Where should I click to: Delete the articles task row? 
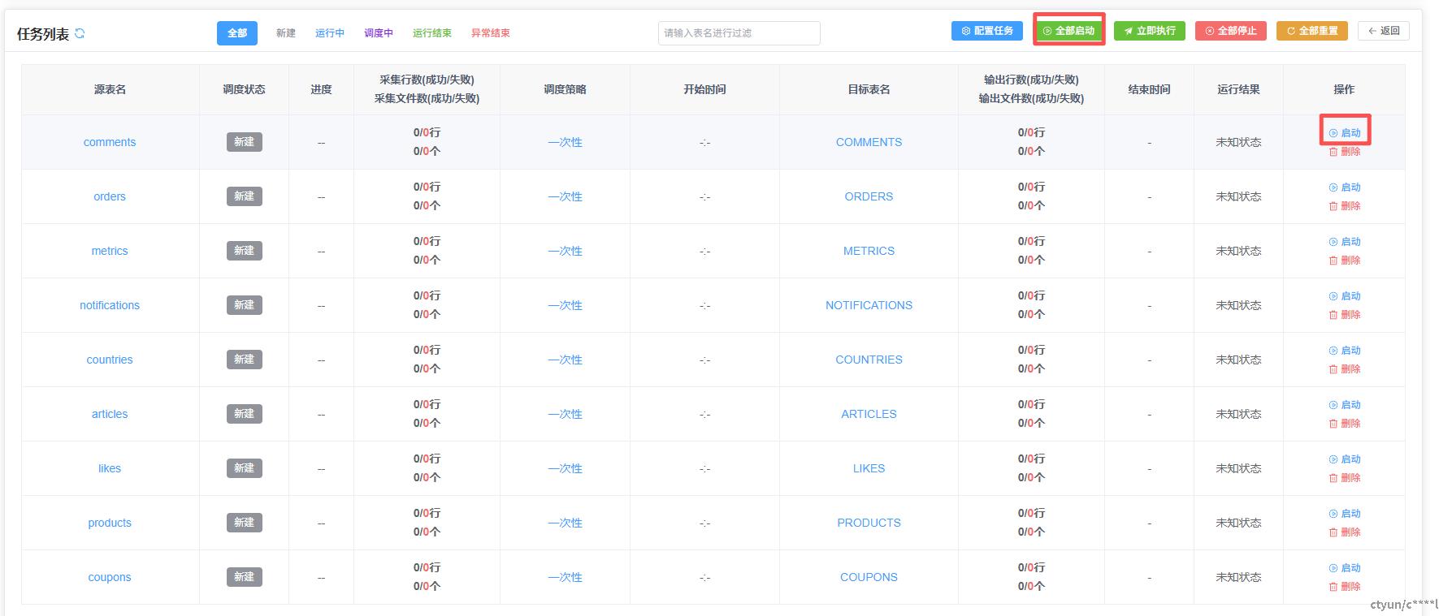[x=1344, y=424]
